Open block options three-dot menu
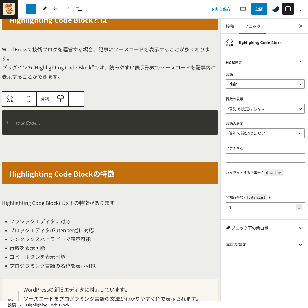308x308 pixels. pos(76,99)
